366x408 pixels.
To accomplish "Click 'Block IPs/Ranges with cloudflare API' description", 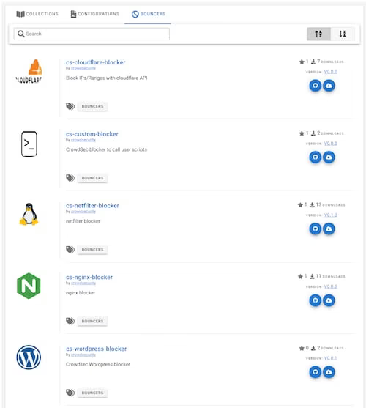I will (107, 78).
